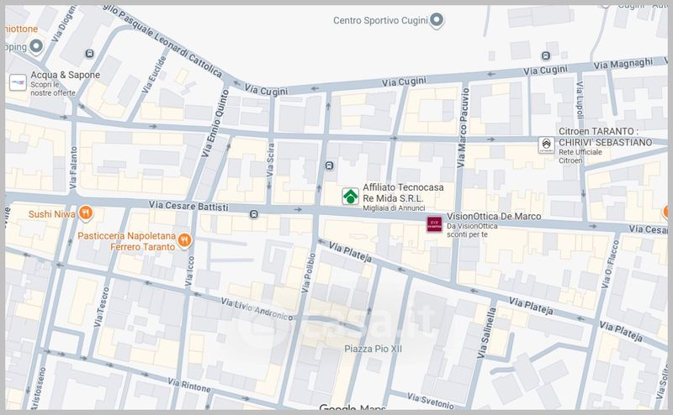This screenshot has width=673, height=415.
Task: Click the Centro Sportivo Cugini label
Action: (x=379, y=21)
